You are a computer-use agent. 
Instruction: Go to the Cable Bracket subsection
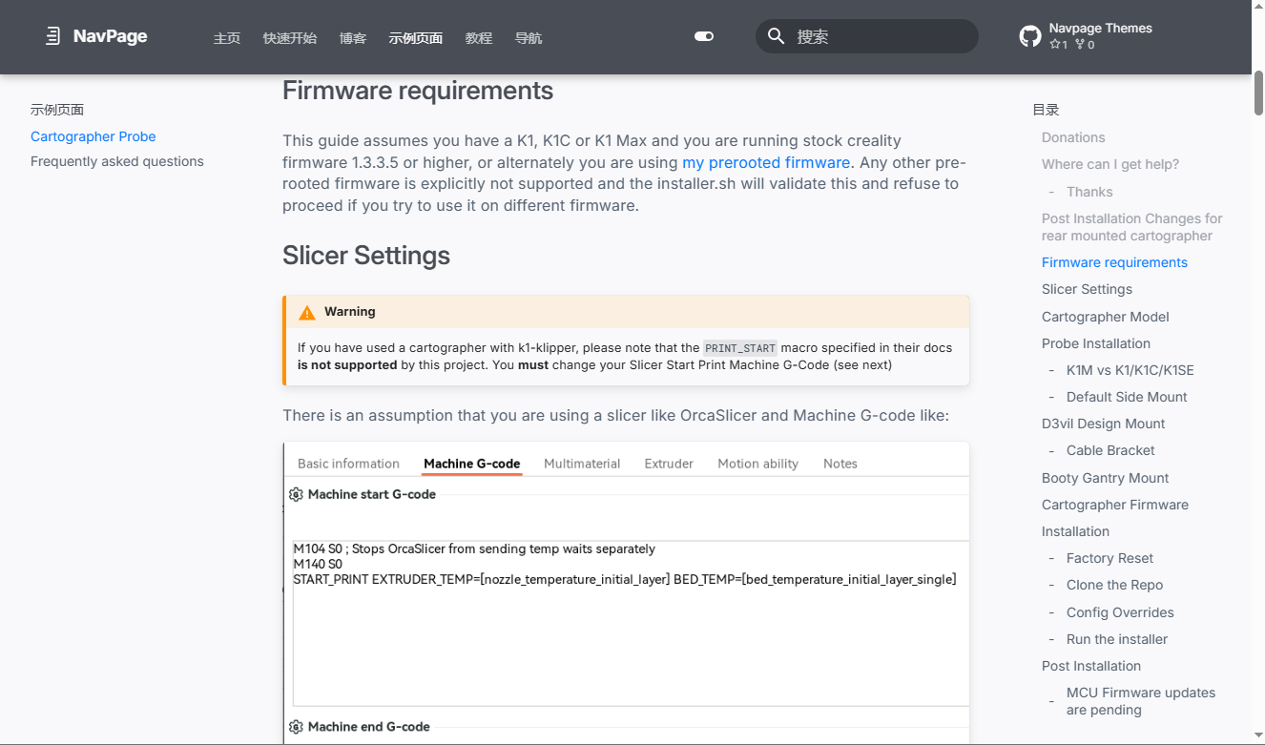coord(1110,450)
